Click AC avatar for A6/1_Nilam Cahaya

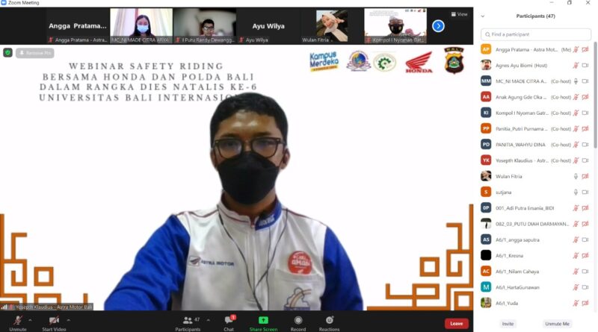click(x=486, y=272)
